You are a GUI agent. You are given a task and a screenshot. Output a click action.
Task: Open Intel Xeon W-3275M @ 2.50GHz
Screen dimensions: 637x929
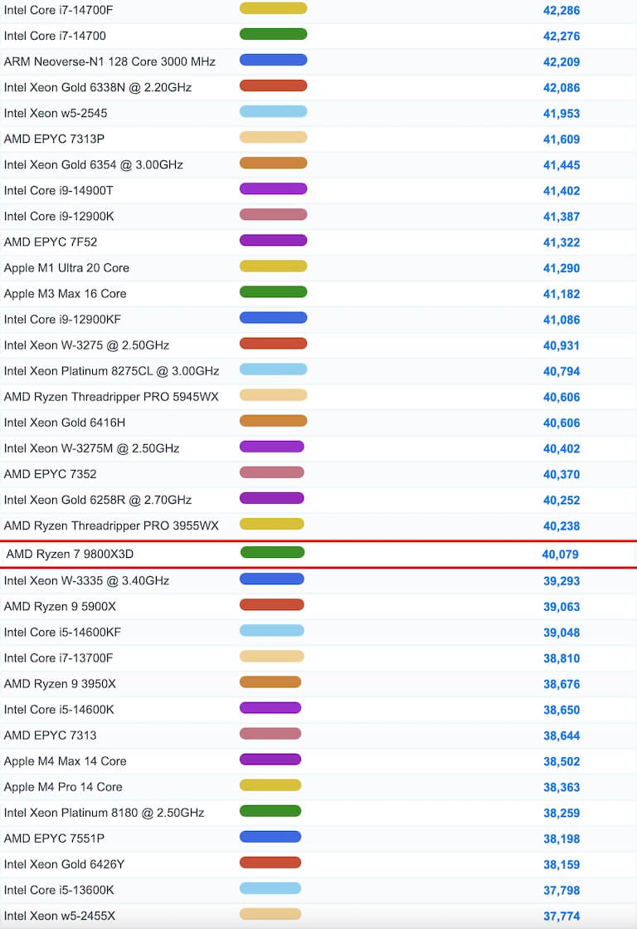pos(91,448)
